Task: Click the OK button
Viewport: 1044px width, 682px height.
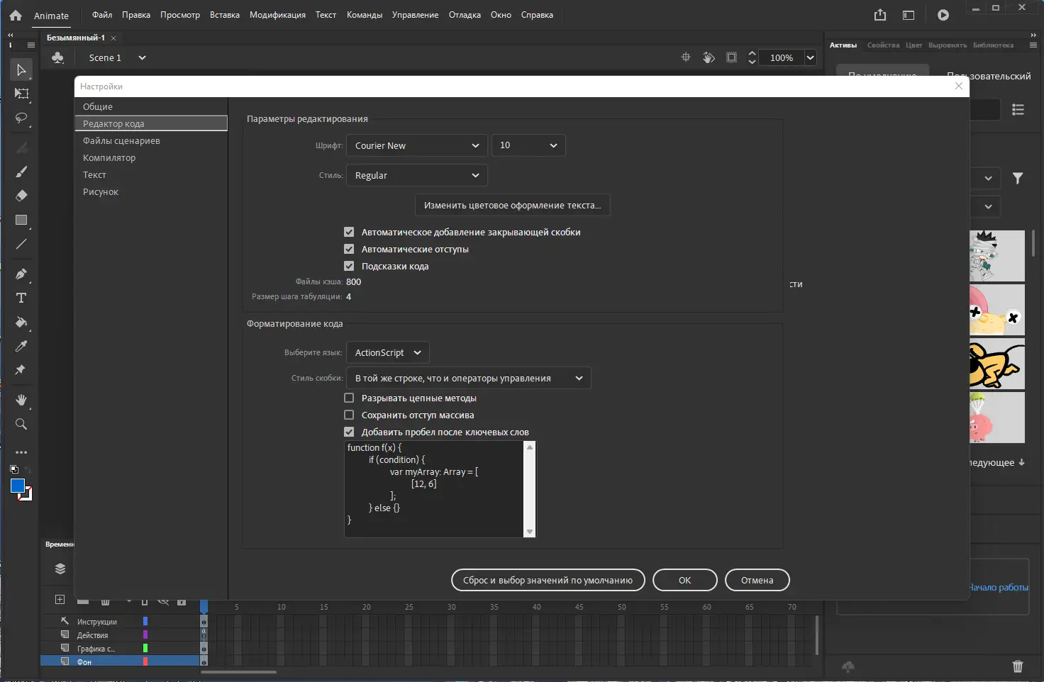Action: pos(684,580)
